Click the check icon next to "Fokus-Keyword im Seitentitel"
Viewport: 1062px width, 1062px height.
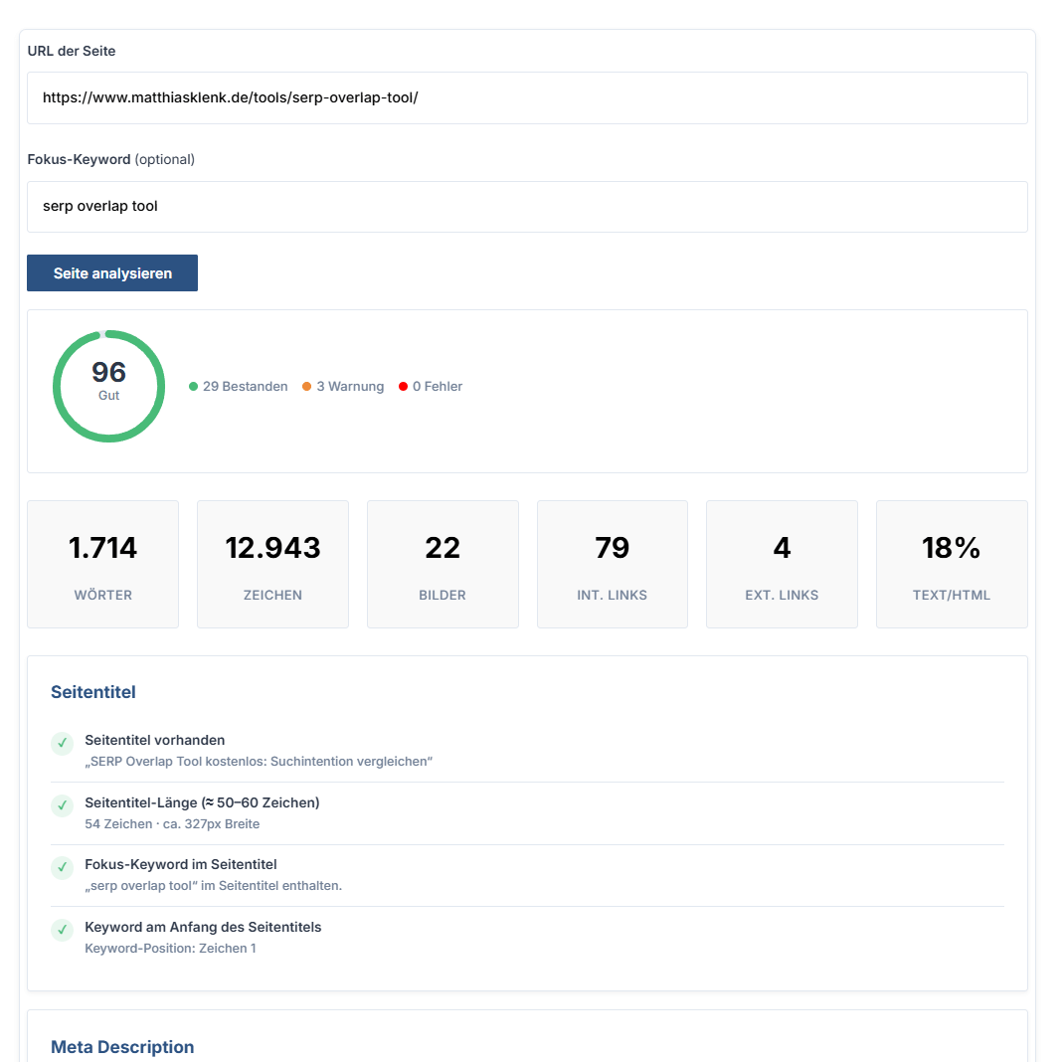tap(62, 867)
